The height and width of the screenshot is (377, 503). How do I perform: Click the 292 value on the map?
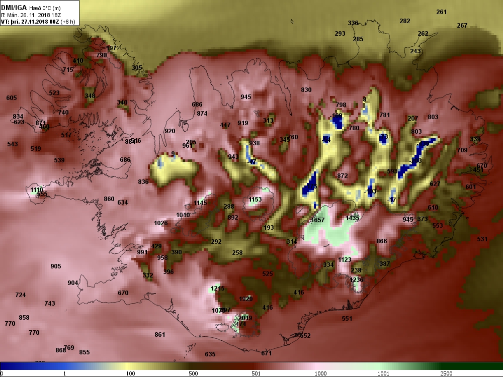216,242
